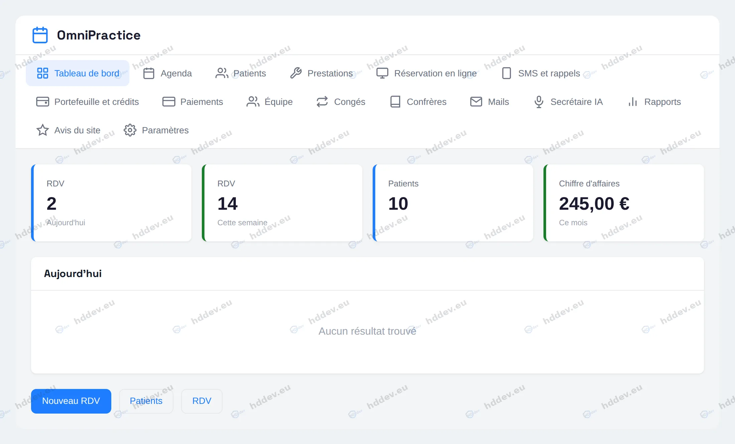
Task: Click the Paramètres gear icon
Action: (130, 130)
